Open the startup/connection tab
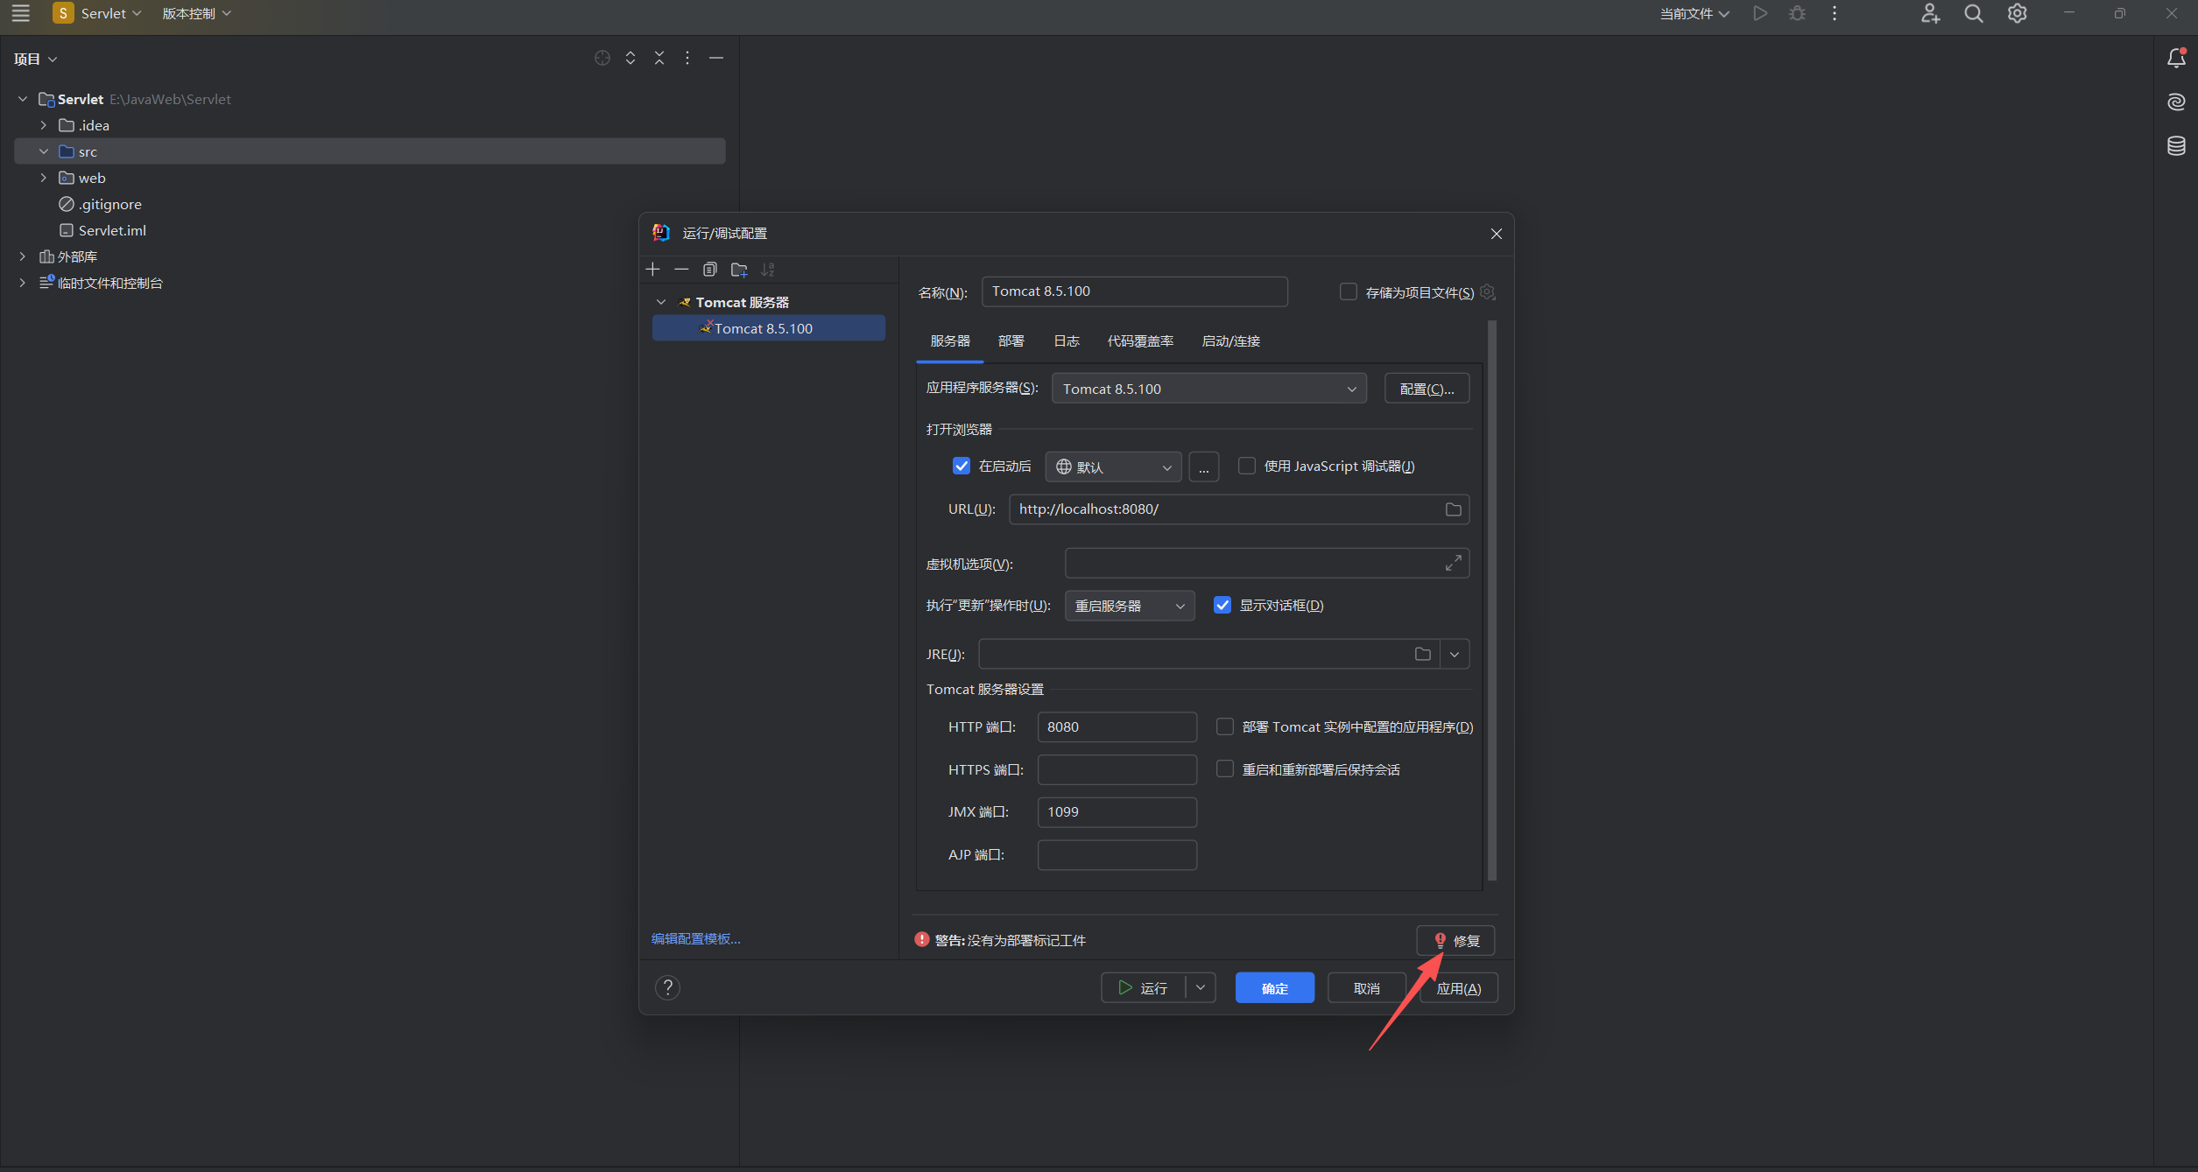The image size is (2198, 1172). 1230,340
